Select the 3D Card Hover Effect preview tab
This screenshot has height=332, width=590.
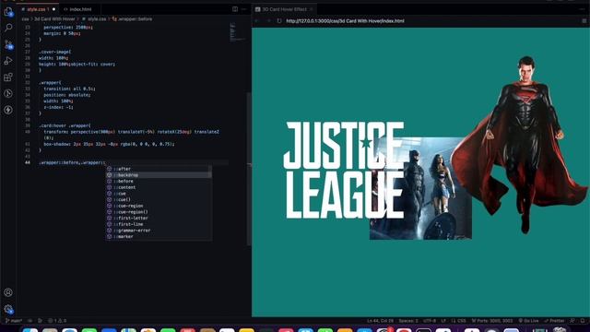[284, 9]
